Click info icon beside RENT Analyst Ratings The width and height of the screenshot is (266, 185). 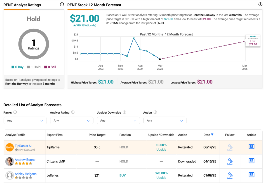[x=62, y=4]
